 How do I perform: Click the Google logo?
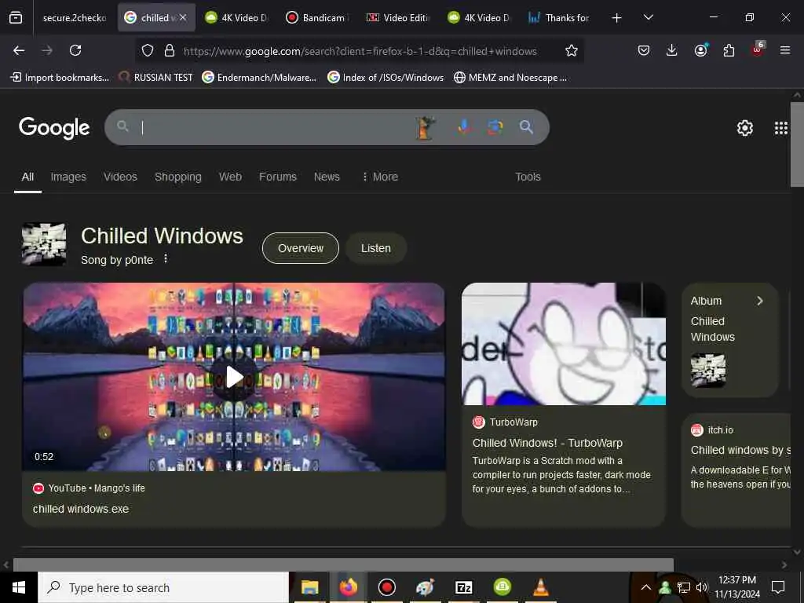click(54, 128)
